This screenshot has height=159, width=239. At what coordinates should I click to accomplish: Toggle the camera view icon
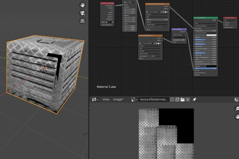(82, 13)
